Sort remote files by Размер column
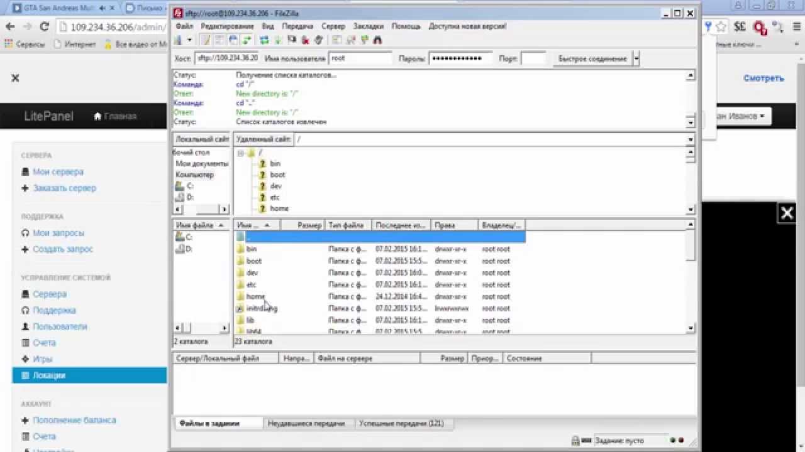The height and width of the screenshot is (452, 805). point(303,225)
